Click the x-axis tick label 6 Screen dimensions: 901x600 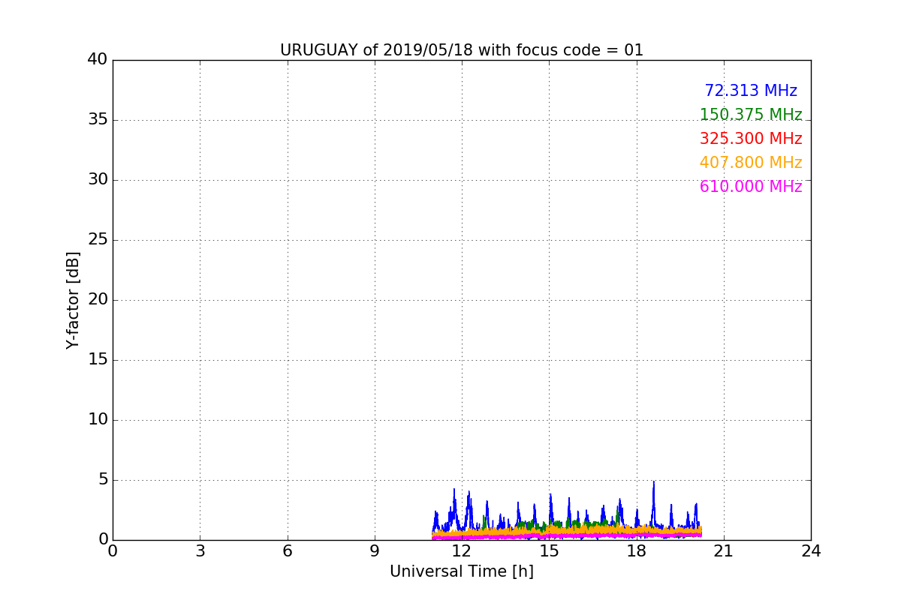[287, 551]
